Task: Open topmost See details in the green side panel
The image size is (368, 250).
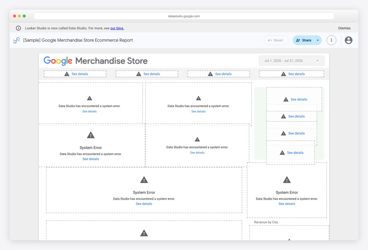Action: (x=299, y=99)
